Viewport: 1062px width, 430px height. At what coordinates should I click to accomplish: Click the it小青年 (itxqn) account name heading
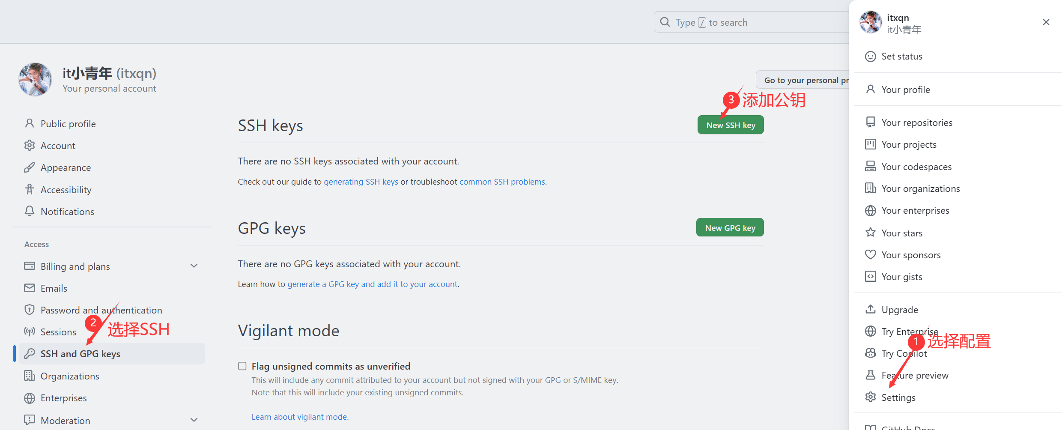(110, 73)
